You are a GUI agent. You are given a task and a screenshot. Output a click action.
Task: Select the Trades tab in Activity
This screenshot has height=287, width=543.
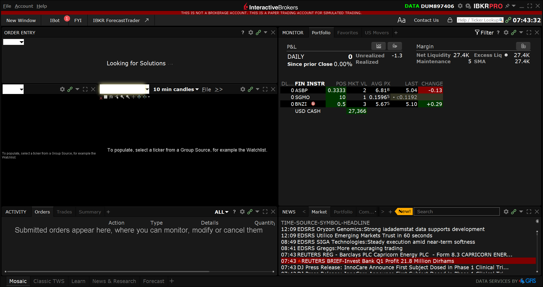[64, 212]
